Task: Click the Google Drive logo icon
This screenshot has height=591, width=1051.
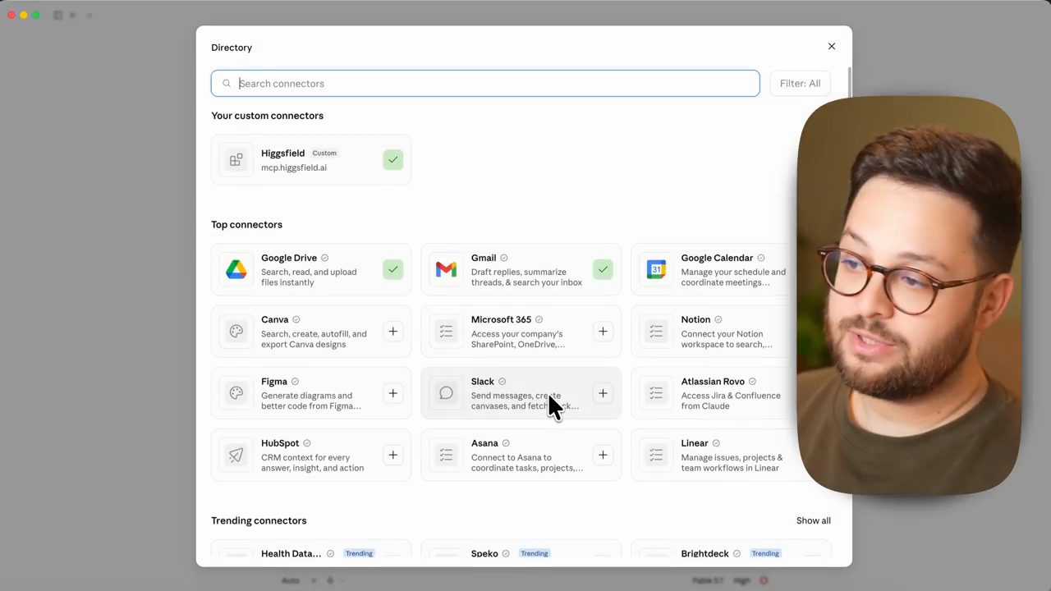Action: tap(236, 269)
